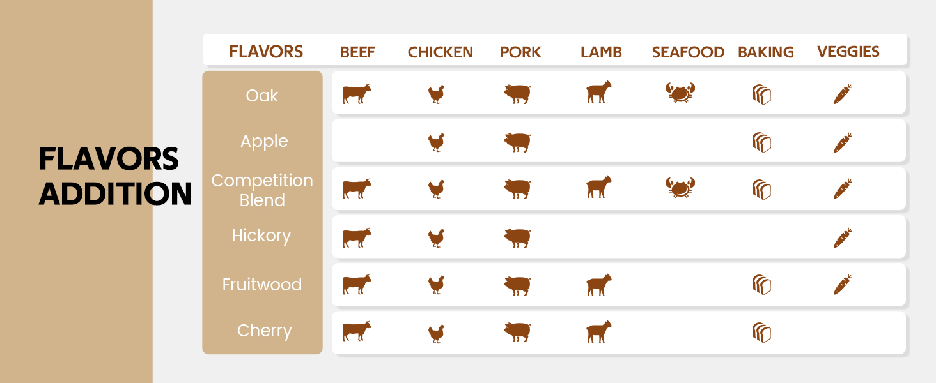
Task: Click the FLAVORS ADDITION heading
Action: click(115, 176)
